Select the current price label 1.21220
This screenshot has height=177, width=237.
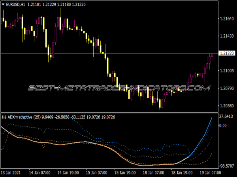225,53
